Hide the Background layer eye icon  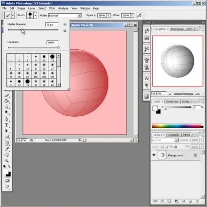(154, 155)
